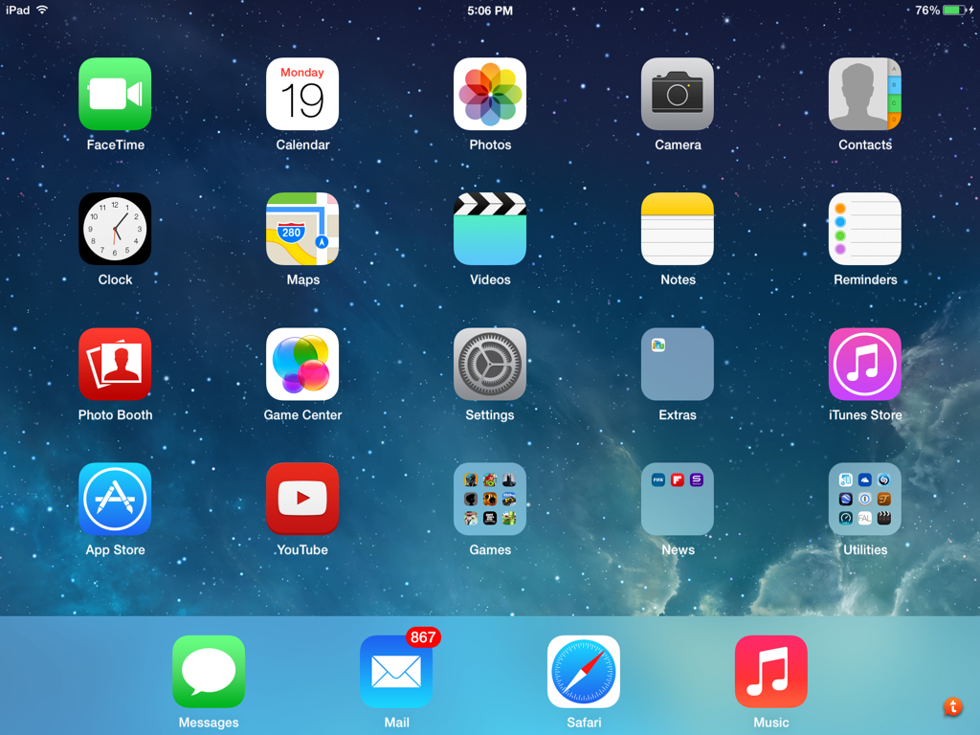980x735 pixels.
Task: Open the Contacts app
Action: coord(865,94)
